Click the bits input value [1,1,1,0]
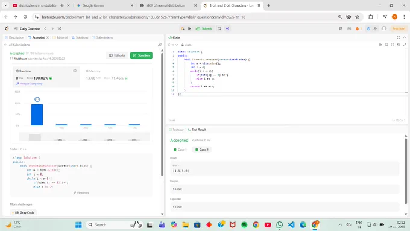The image size is (410, 231). coord(181,171)
